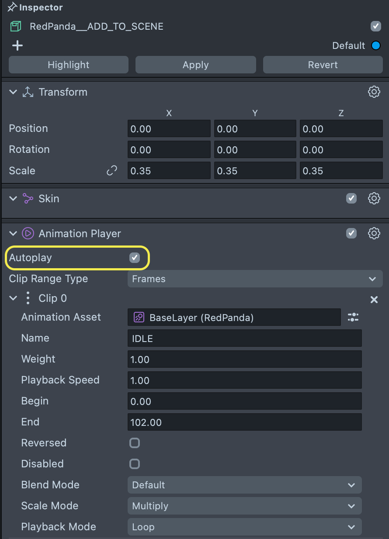Screen dimensions: 389x539
Task: Collapse the Transform section
Action: pyautogui.click(x=13, y=92)
